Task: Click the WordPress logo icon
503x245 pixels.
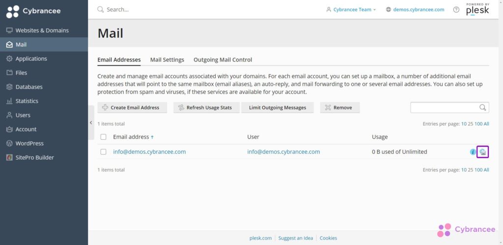Action: pos(10,143)
